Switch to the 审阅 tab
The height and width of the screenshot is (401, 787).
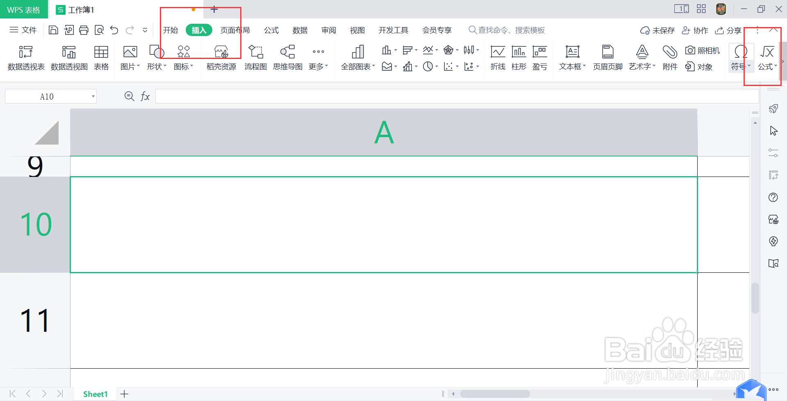[x=329, y=30]
